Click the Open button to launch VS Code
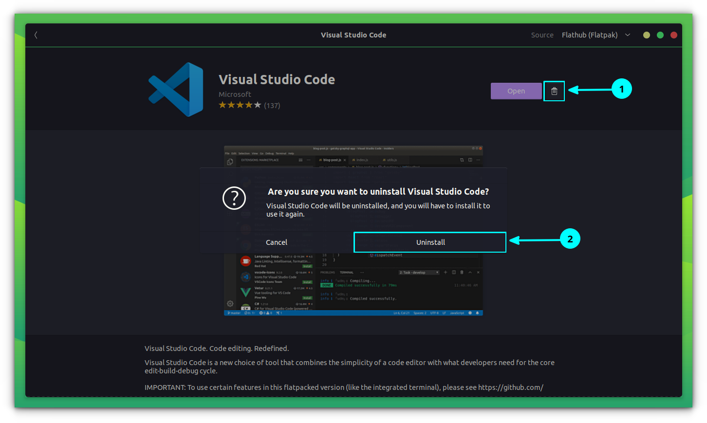The width and height of the screenshot is (707, 423). tap(516, 91)
